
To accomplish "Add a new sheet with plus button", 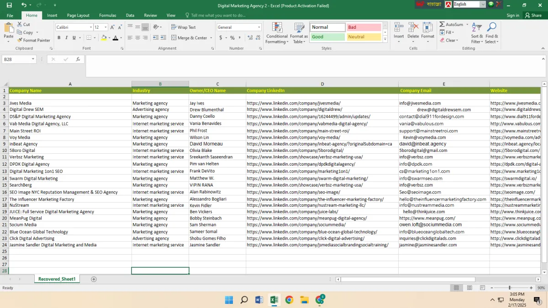I will 94,279.
